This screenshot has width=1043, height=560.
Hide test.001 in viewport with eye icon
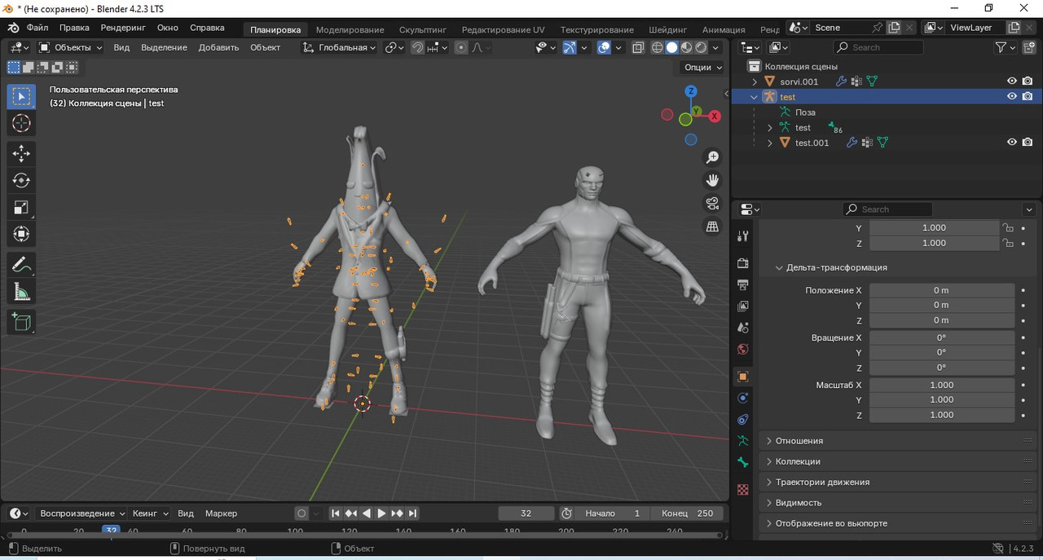click(x=1012, y=142)
